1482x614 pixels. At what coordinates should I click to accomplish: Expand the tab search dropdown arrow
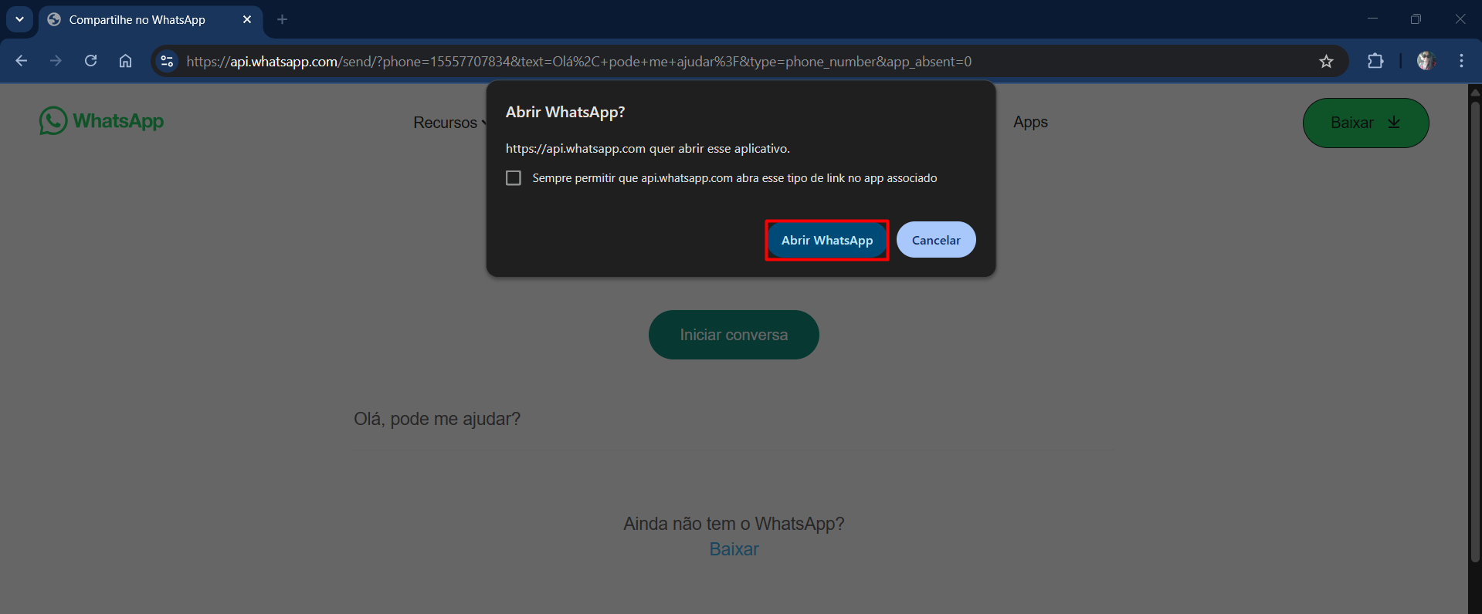point(19,19)
